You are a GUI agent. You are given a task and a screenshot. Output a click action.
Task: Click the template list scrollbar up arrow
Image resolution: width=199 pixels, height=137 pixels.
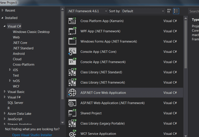(186, 18)
